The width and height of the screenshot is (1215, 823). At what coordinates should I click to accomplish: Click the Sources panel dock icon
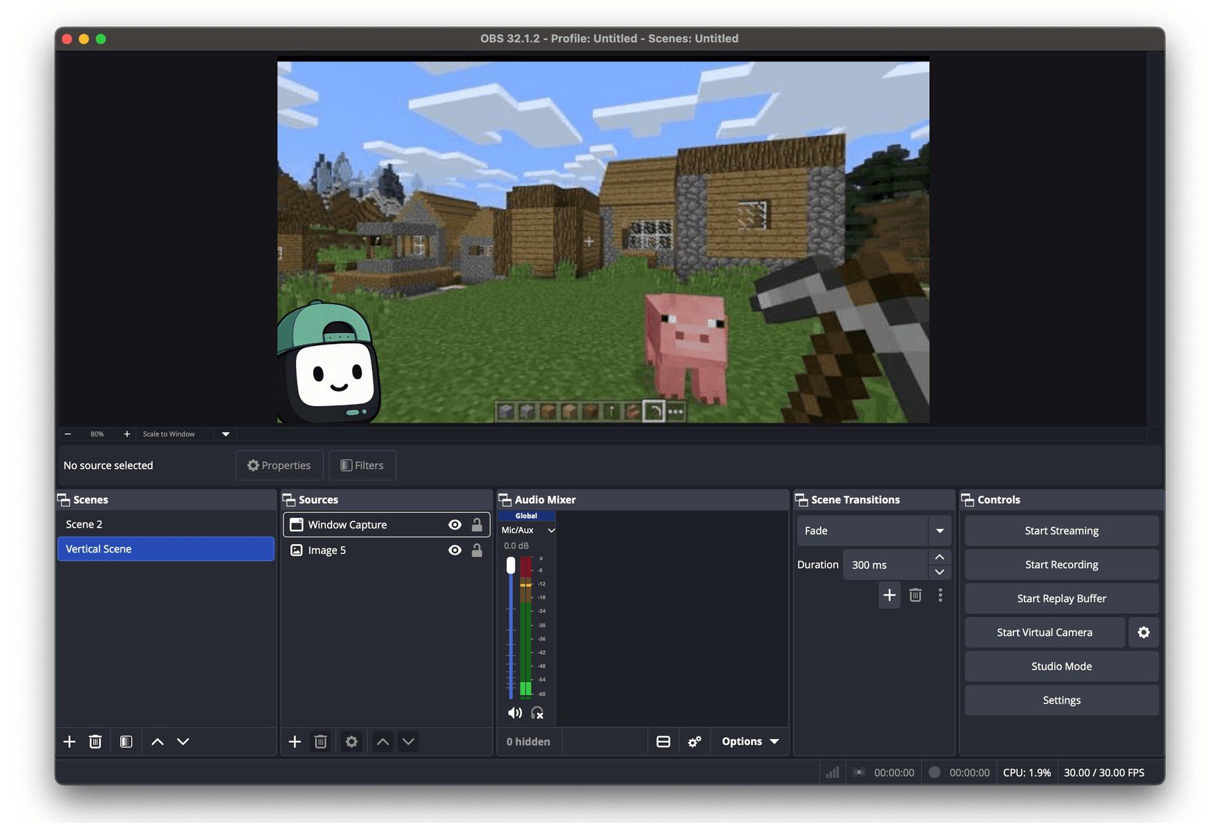tap(289, 500)
